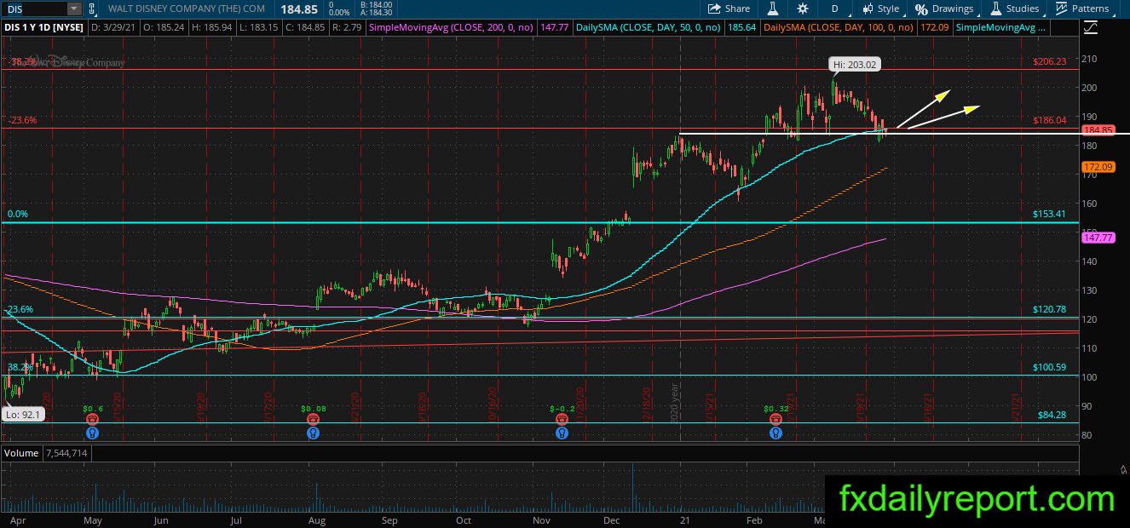Click the blue lightbulb event icon in May
The width and height of the screenshot is (1130, 528).
(x=93, y=433)
